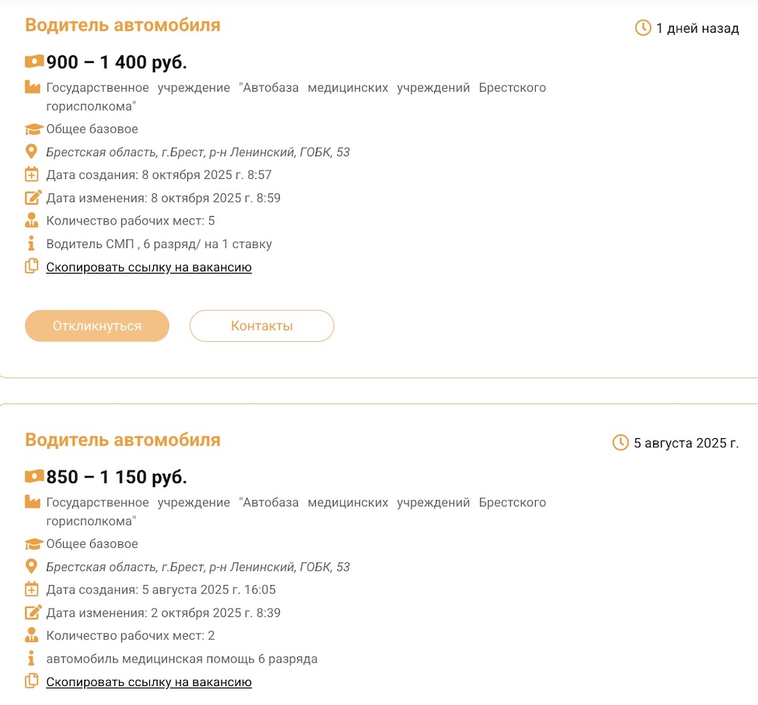This screenshot has height=705, width=758.
Task: Copy link to the first vacancy via Скопировать ссылку
Action: pyautogui.click(x=149, y=268)
